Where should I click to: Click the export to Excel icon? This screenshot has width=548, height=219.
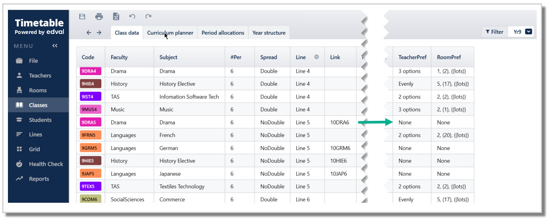(116, 17)
